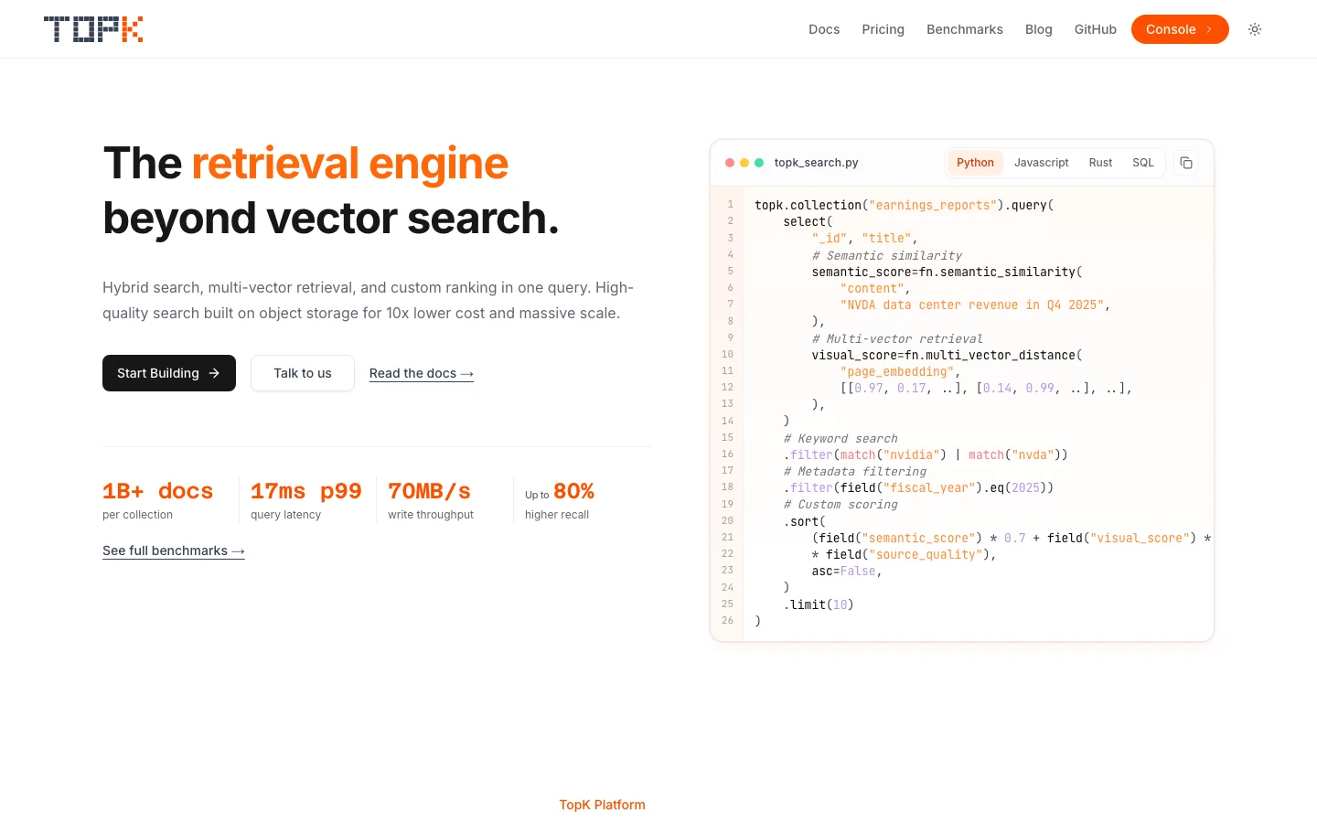Open the Console button
This screenshot has height=823, width=1317.
point(1180,29)
